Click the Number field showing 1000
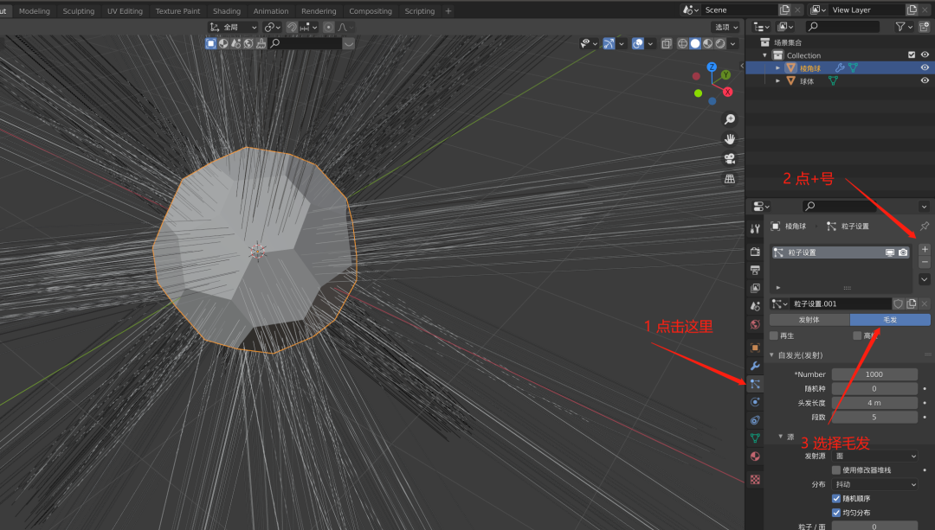The width and height of the screenshot is (935, 530). (874, 374)
